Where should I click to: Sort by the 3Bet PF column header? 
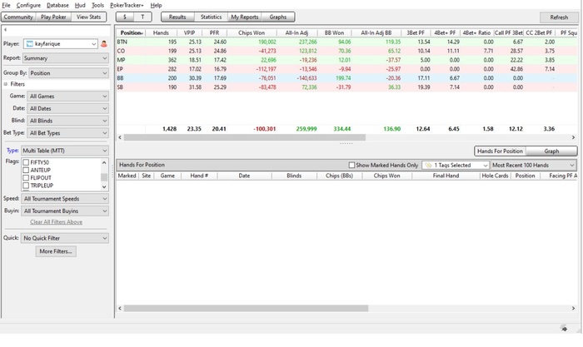[416, 32]
